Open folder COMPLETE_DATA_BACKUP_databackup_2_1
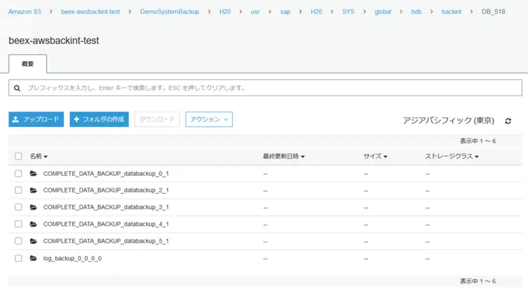The image size is (528, 288). coord(106,190)
